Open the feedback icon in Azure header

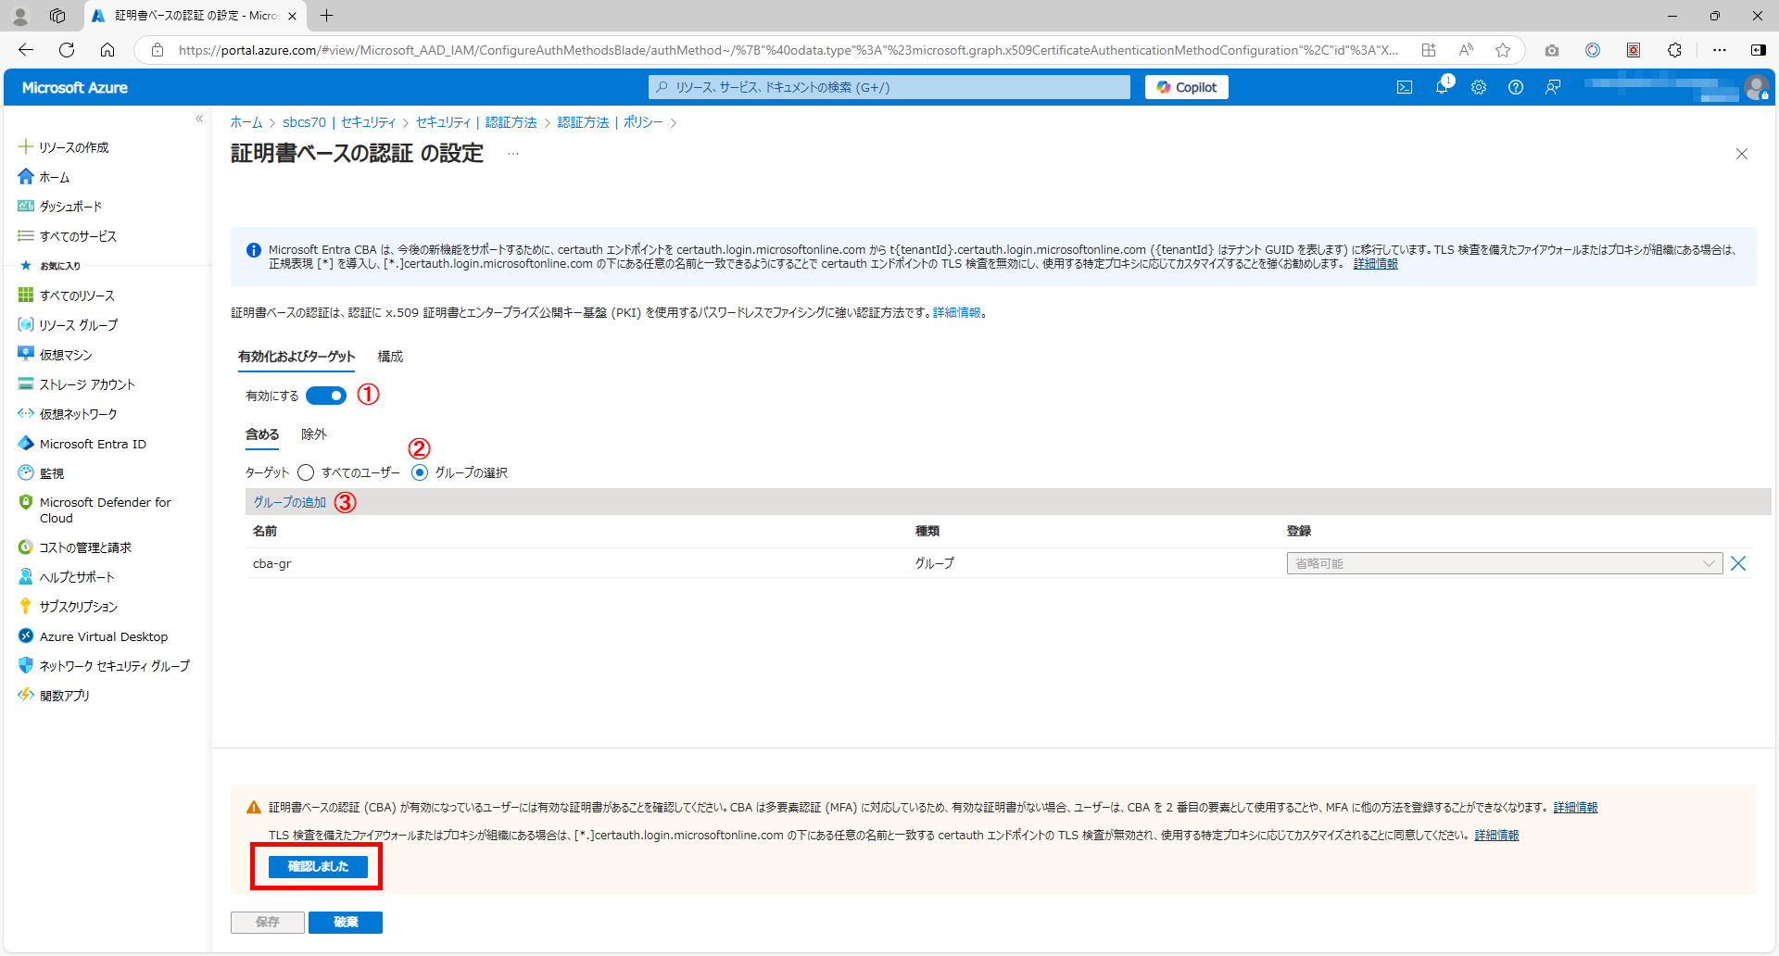pyautogui.click(x=1553, y=87)
